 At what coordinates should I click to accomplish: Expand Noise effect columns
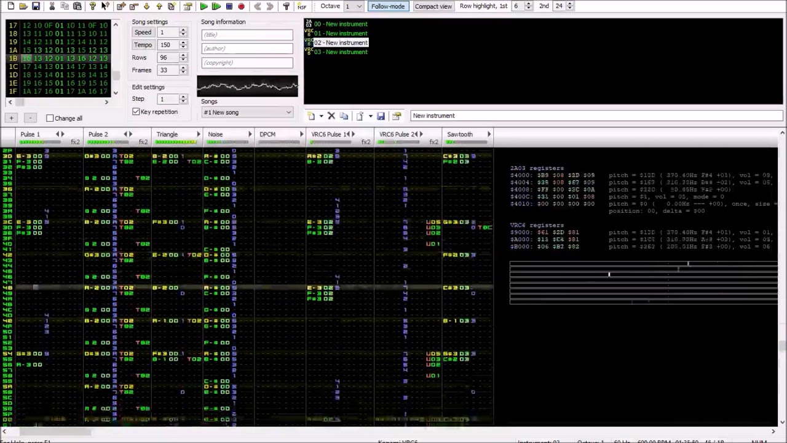(250, 134)
